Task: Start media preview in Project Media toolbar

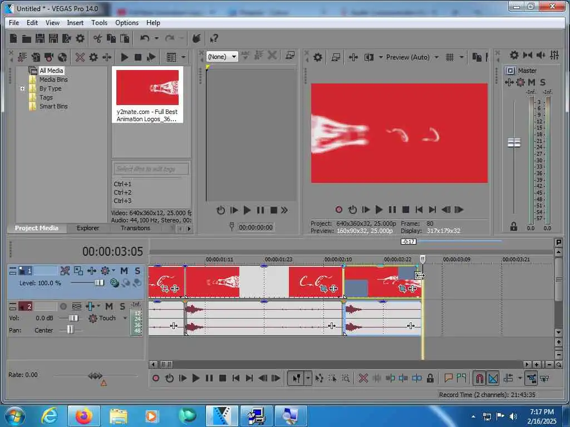Action: [124, 57]
